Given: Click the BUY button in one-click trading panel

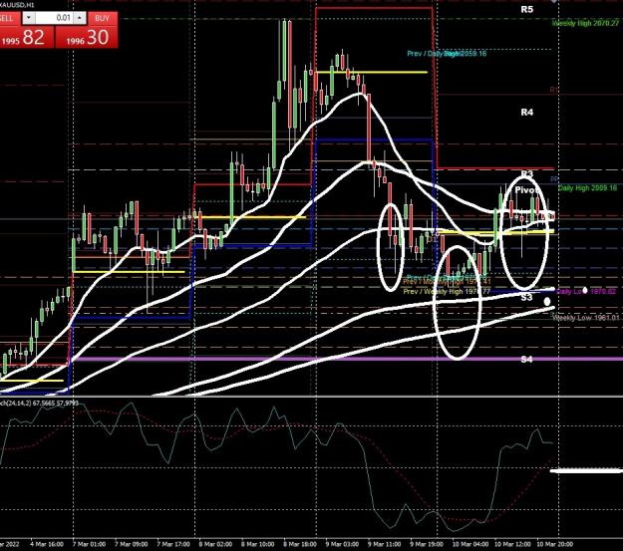Looking at the screenshot, I should pyautogui.click(x=102, y=18).
